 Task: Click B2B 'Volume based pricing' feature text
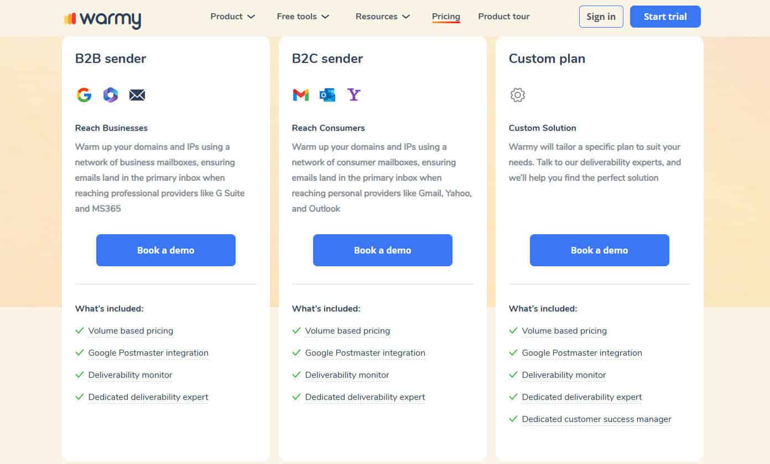[131, 331]
